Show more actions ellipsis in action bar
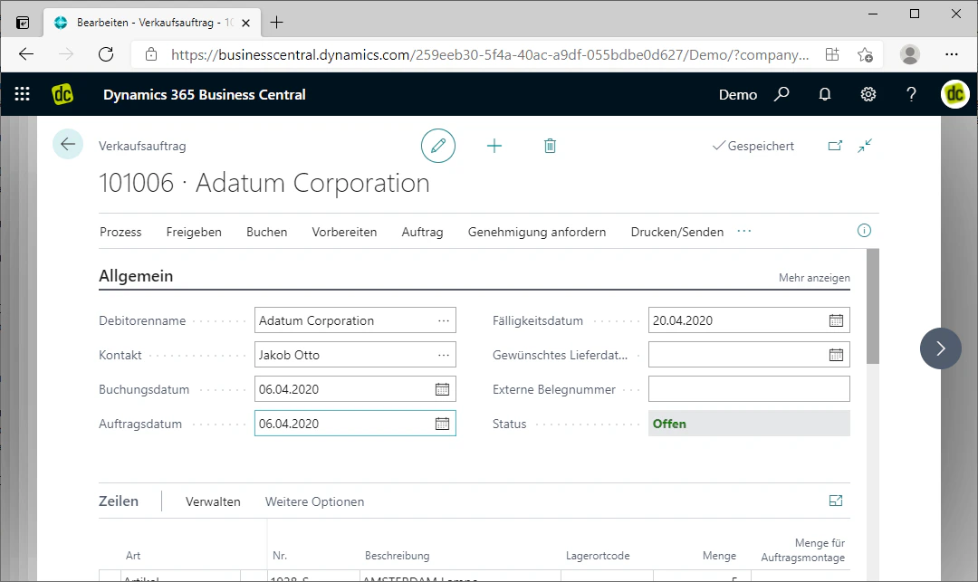978x582 pixels. (x=744, y=231)
